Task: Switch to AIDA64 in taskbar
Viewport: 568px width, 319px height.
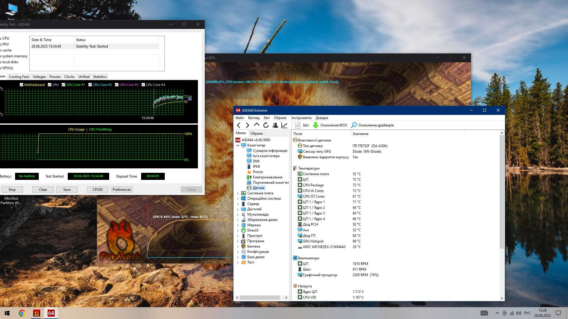Action: [51, 313]
